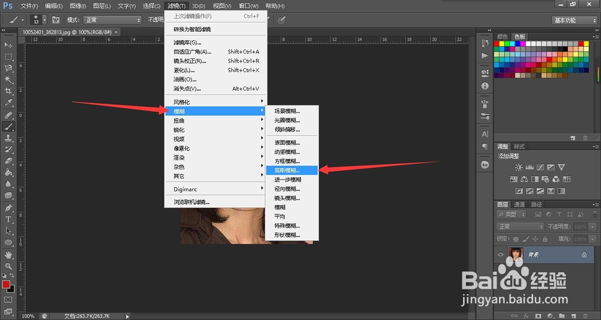Toggle pixel layer filter
This screenshot has width=601, height=320.
[538, 214]
